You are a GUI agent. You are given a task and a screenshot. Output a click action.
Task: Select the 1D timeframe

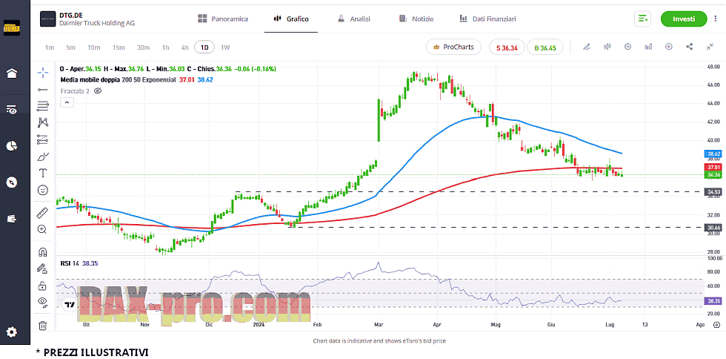pos(204,47)
